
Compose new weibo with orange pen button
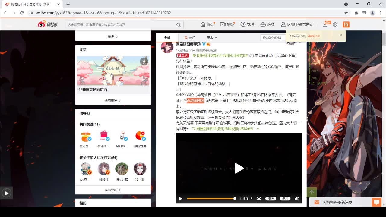[346, 24]
